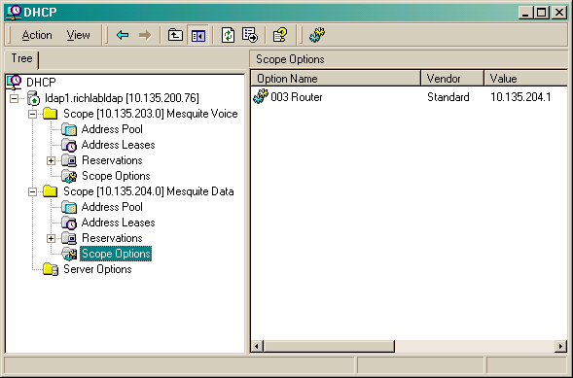Click Reservations icon under Mesquite Data
This screenshot has height=378, width=573.
coord(69,238)
